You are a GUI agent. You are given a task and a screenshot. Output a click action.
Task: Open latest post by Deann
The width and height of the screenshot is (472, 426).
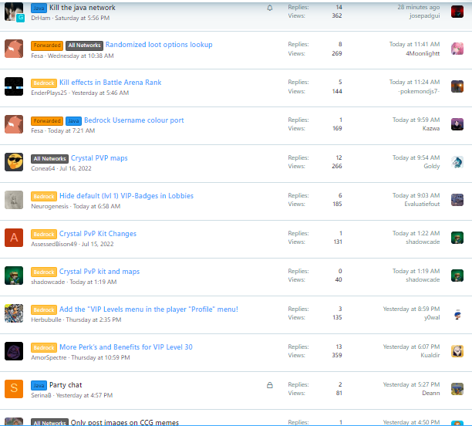click(411, 384)
